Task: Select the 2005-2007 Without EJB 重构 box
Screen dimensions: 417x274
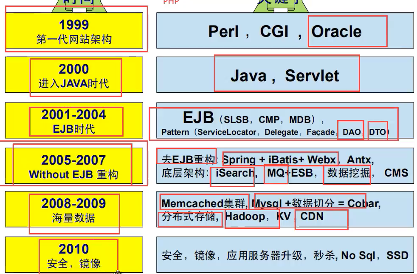Action: [x=74, y=166]
